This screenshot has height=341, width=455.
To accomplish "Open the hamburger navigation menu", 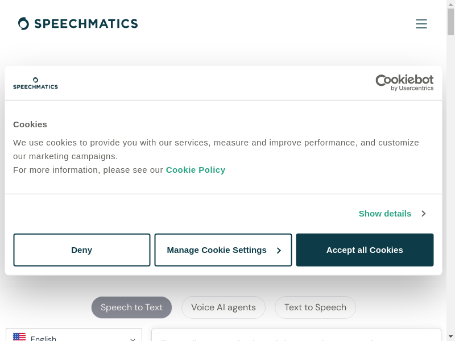I will (421, 24).
